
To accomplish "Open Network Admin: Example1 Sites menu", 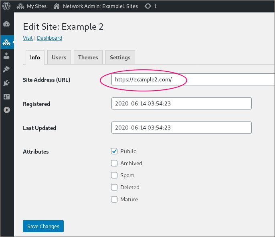I will (x=96, y=6).
